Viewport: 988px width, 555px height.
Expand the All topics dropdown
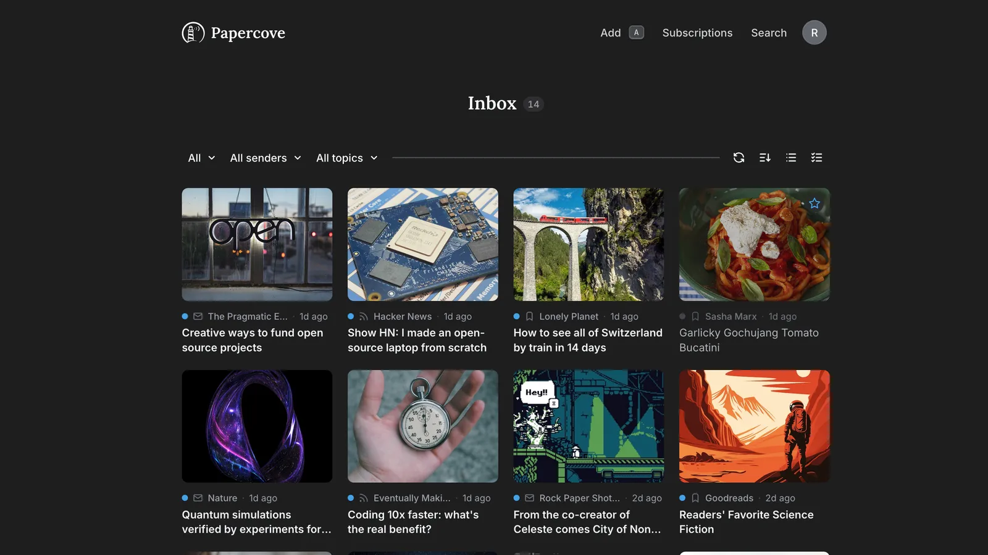pos(346,158)
